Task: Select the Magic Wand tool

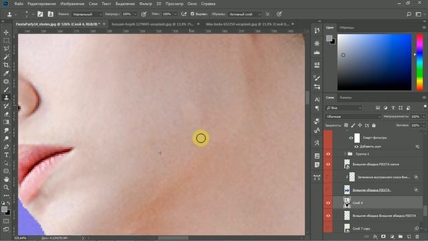Action: 6,57
